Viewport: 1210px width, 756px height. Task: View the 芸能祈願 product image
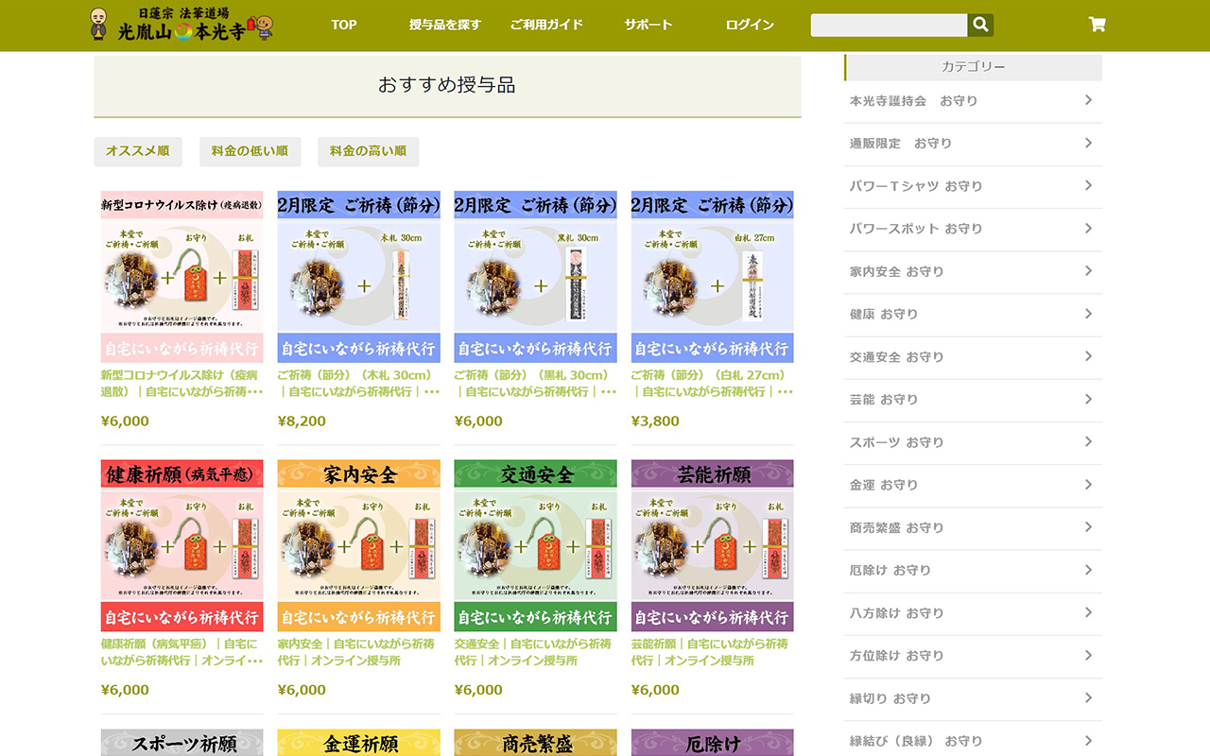point(712,545)
